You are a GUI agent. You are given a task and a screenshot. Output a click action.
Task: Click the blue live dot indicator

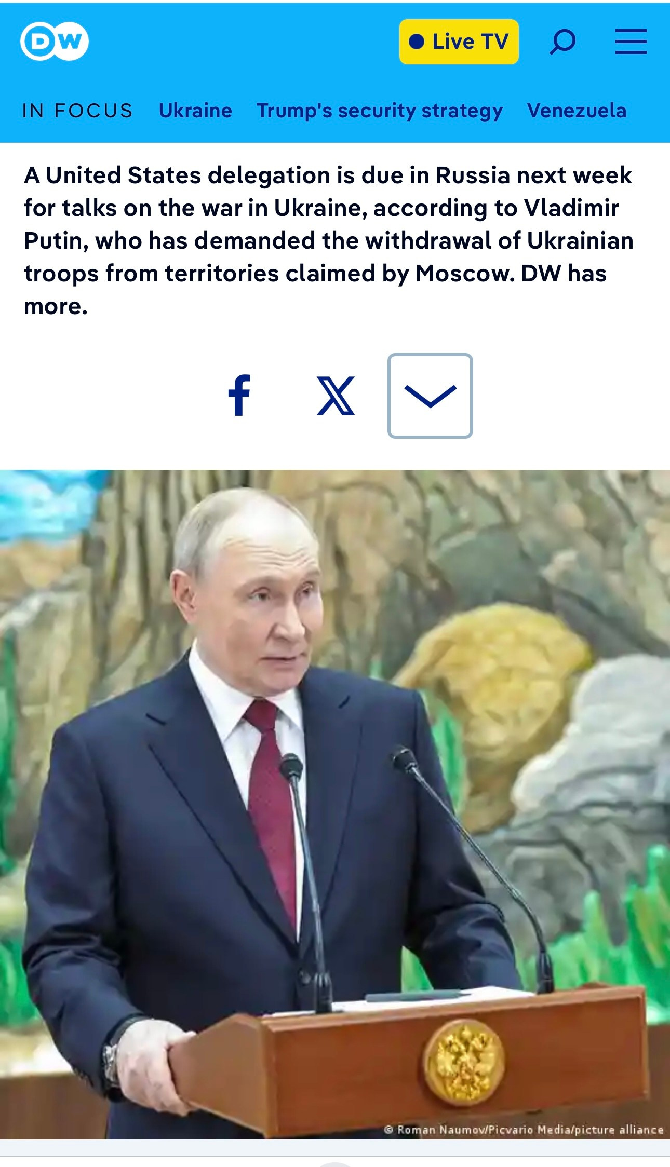pyautogui.click(x=417, y=42)
